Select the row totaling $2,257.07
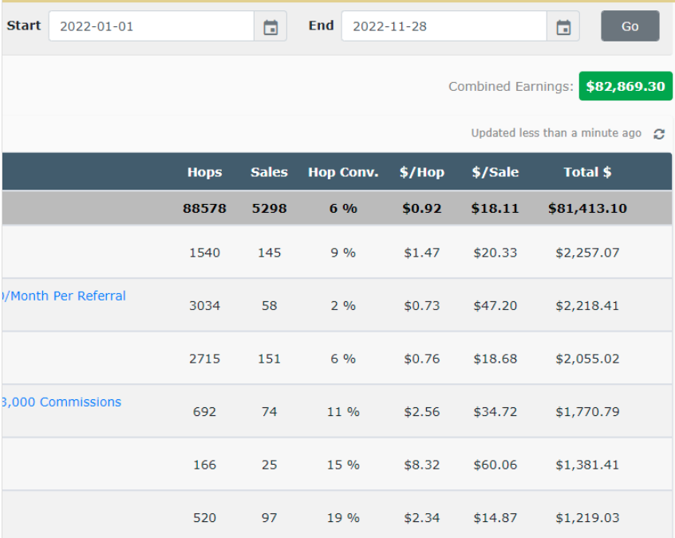The image size is (675, 538). 587,253
